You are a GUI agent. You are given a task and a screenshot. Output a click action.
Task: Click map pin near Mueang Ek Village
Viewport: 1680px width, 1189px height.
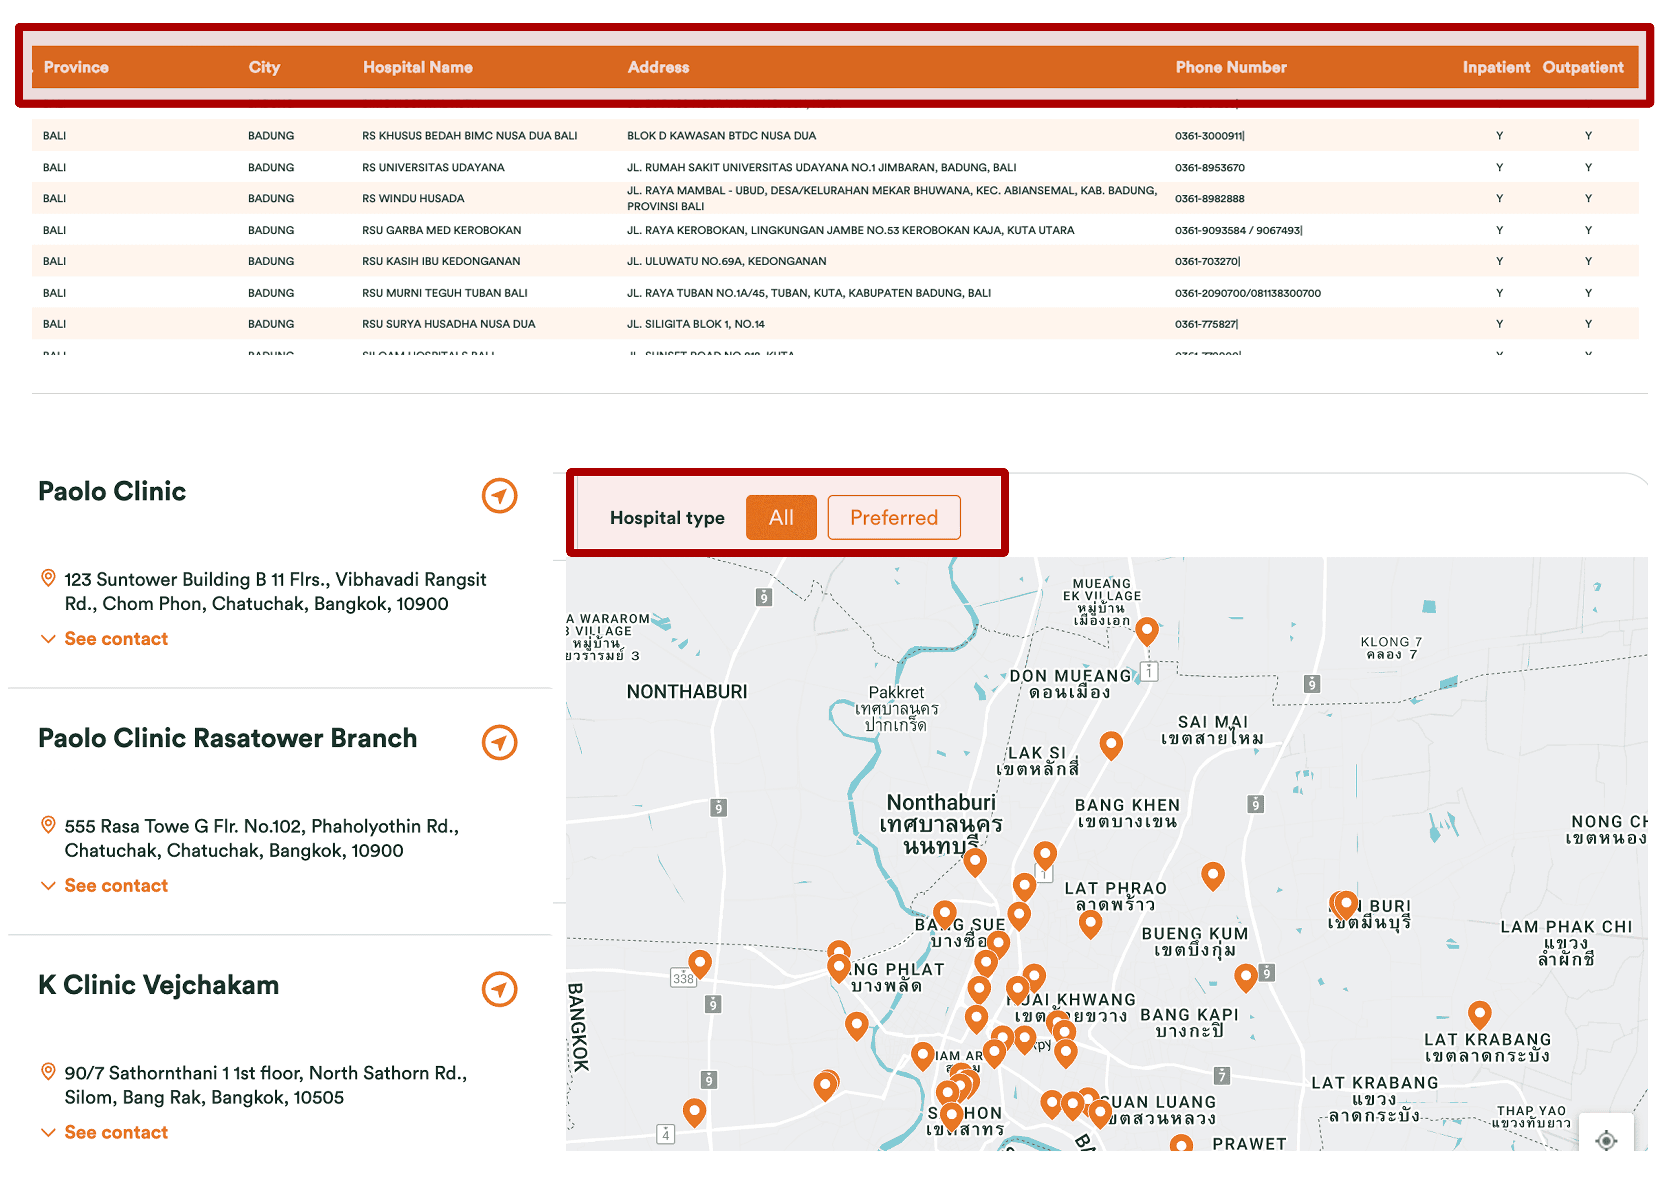(x=1146, y=630)
